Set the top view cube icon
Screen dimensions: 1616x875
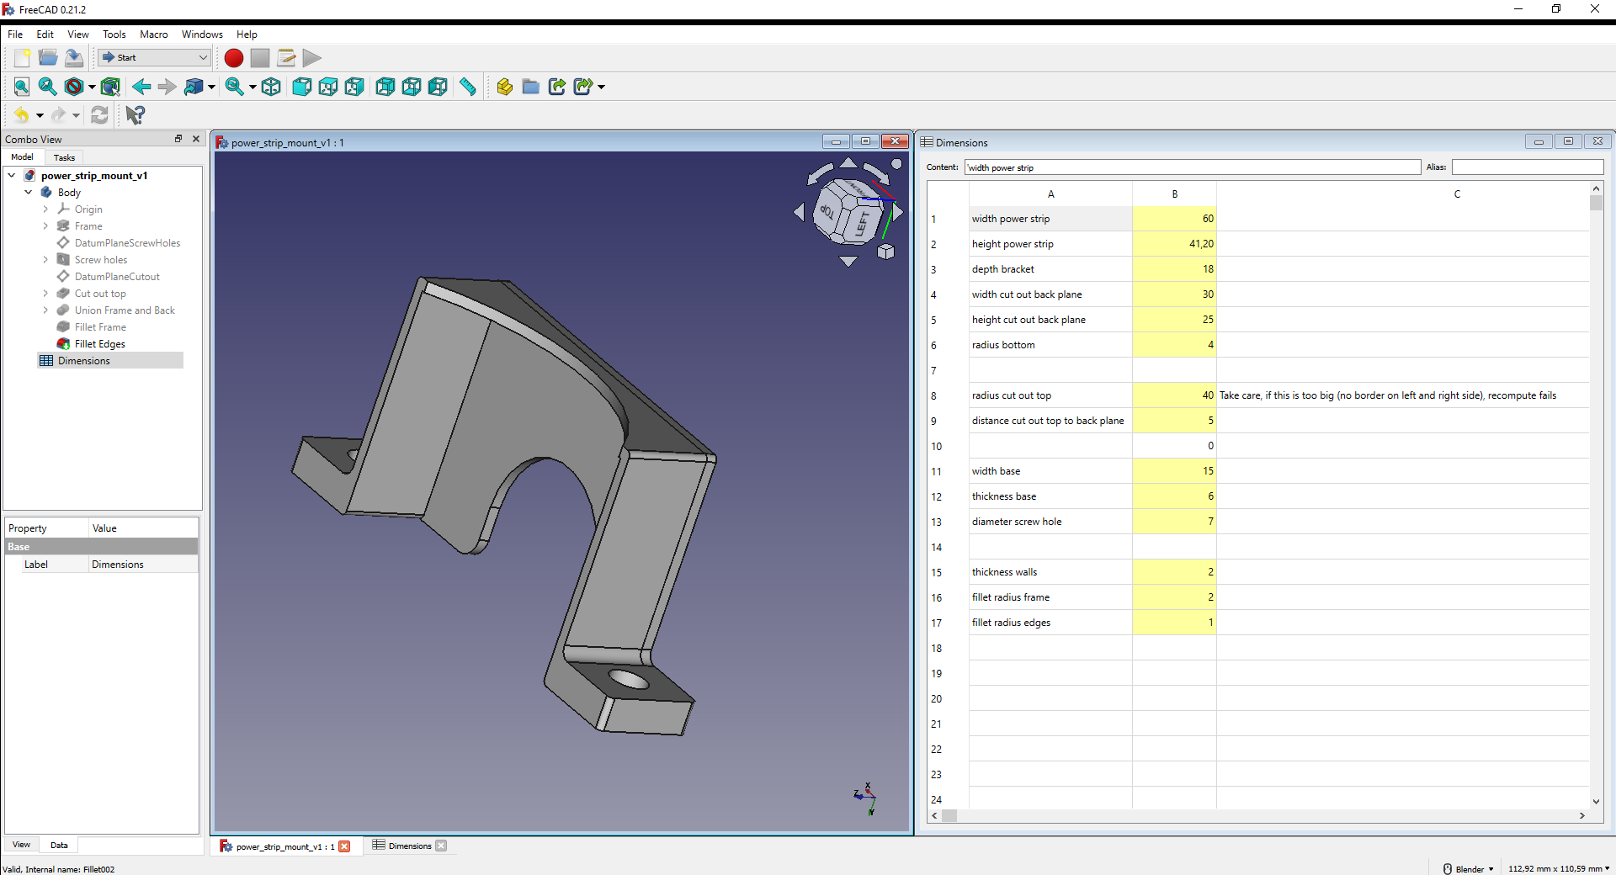pyautogui.click(x=328, y=87)
